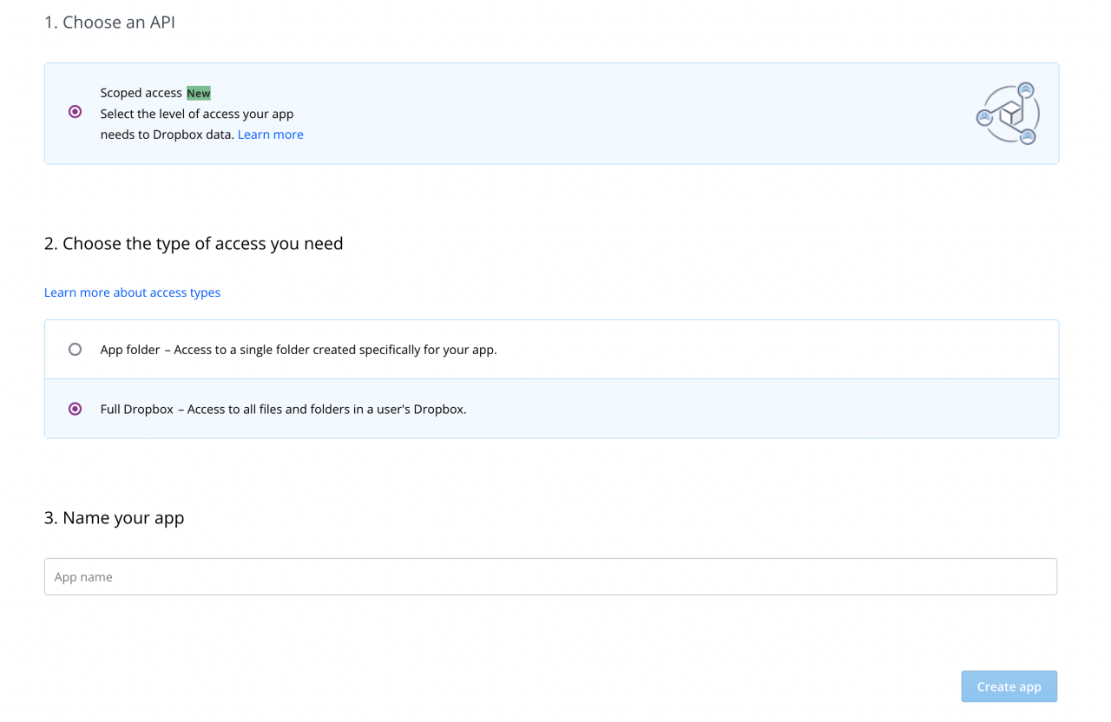Open Learn more about access types
The width and height of the screenshot is (1111, 722).
tap(132, 292)
